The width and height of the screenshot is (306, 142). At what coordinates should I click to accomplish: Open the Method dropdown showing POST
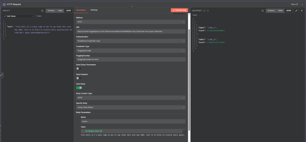(x=131, y=22)
